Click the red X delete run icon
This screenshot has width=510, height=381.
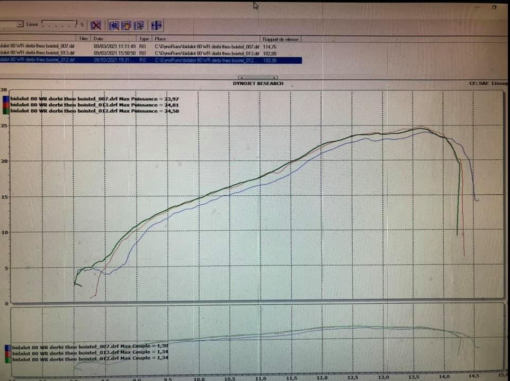coord(96,25)
